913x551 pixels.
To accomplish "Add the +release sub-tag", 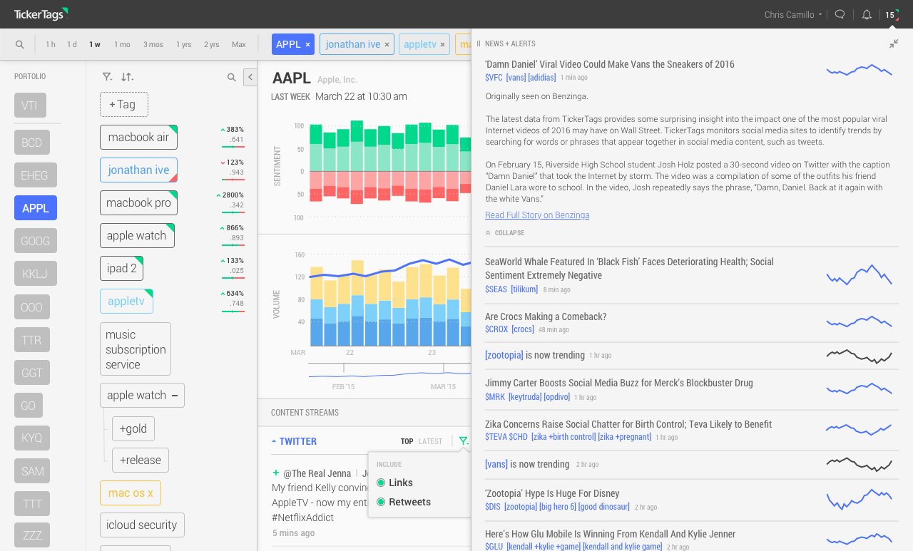I will click(x=141, y=460).
